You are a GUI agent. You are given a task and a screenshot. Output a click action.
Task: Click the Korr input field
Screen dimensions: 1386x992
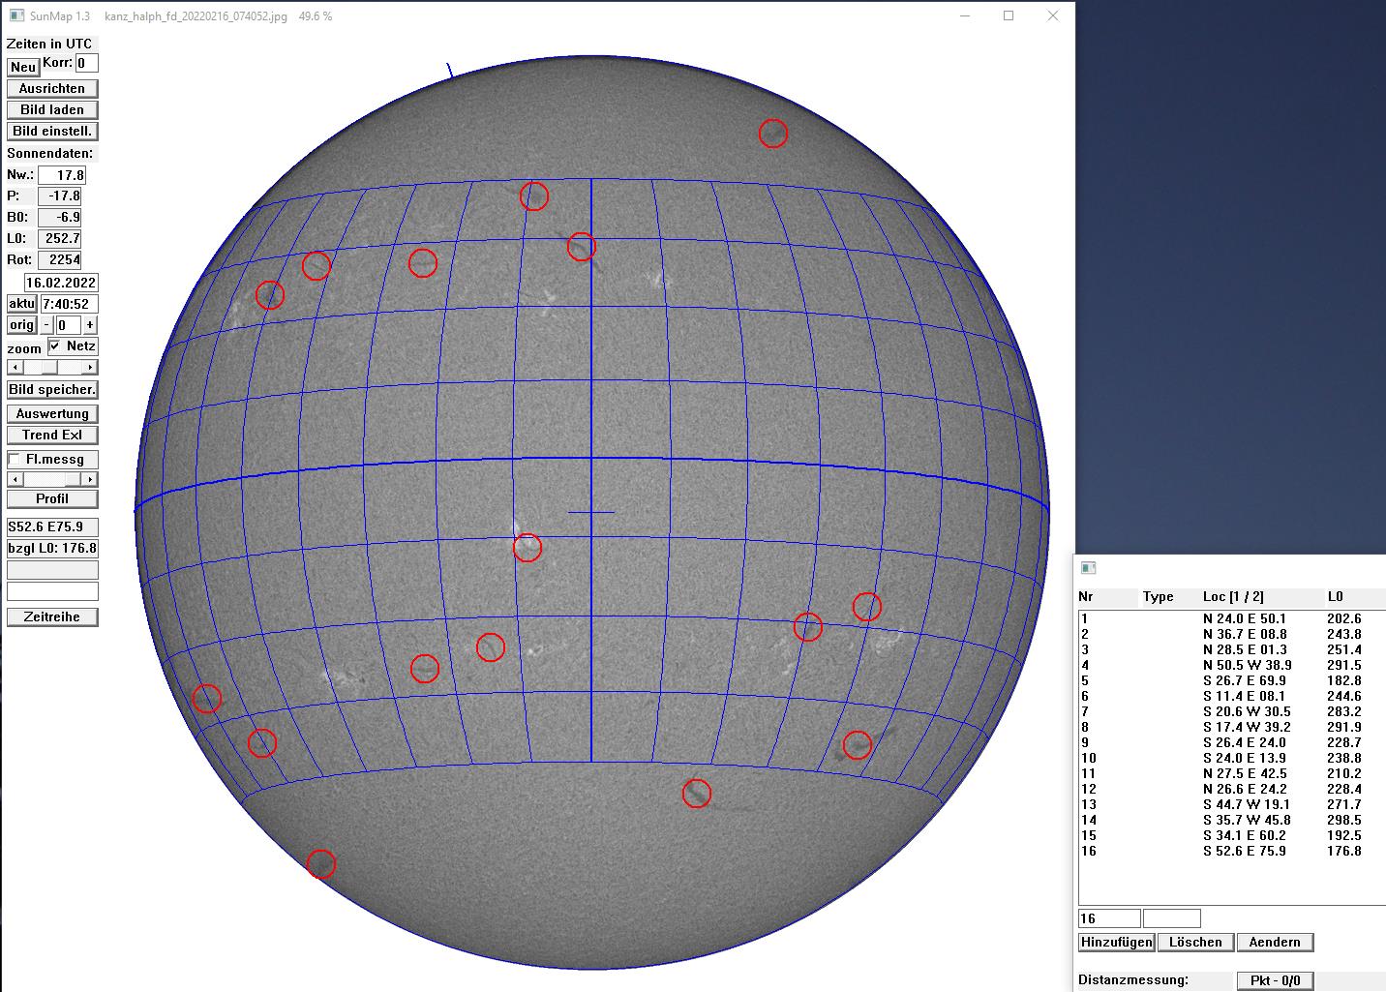86,63
